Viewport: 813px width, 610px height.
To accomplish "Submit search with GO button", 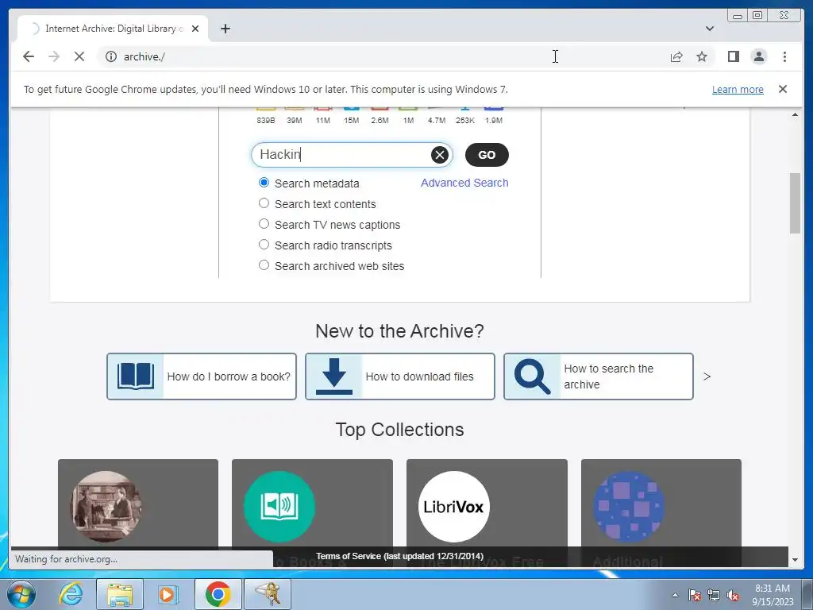I will 487,155.
